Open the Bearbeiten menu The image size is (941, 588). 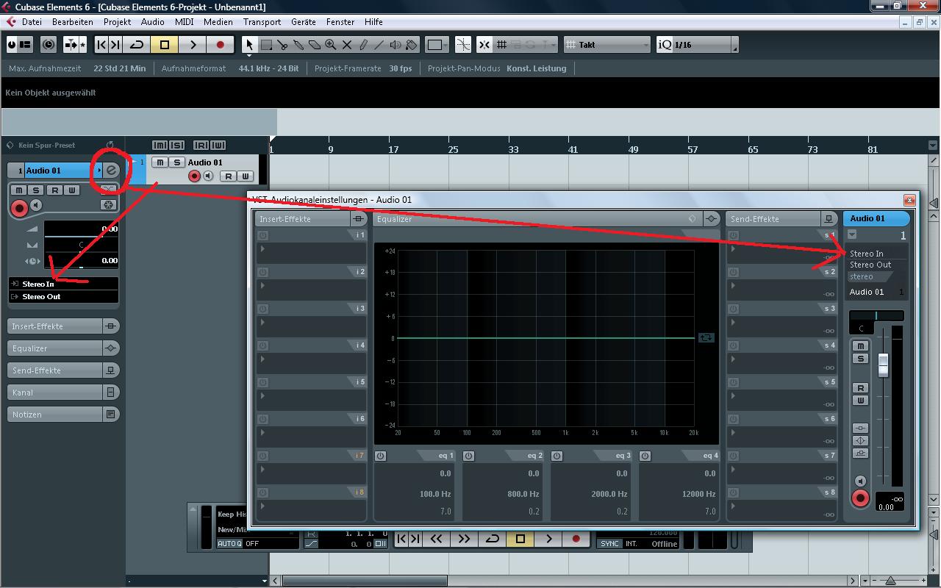[x=73, y=22]
